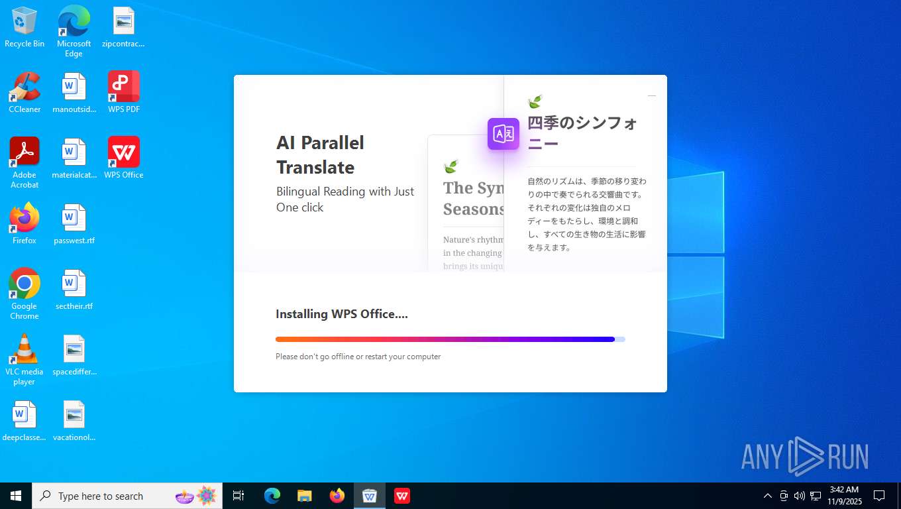Select the spacediffer... image file

[x=74, y=355]
